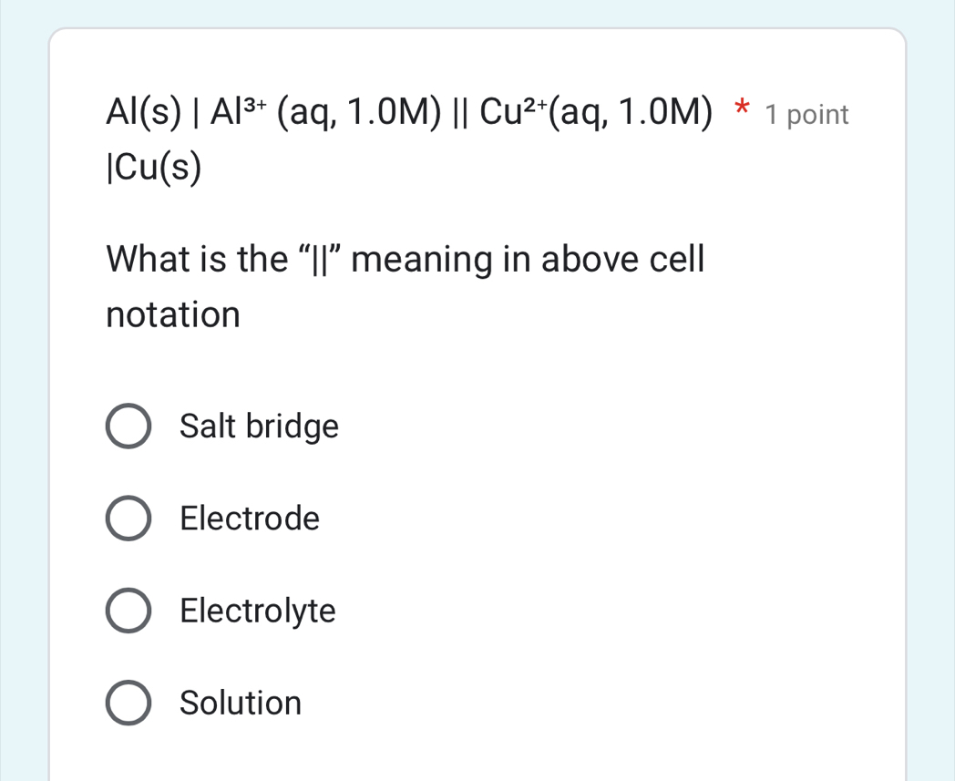Click the "|Cu(s)" text on second line
Screen dimensions: 955x781
pos(154,168)
